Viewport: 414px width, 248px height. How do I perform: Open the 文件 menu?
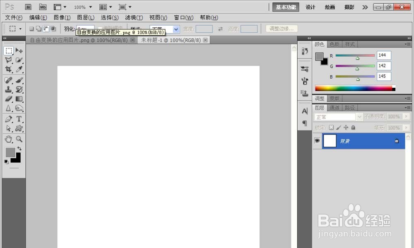pos(14,17)
